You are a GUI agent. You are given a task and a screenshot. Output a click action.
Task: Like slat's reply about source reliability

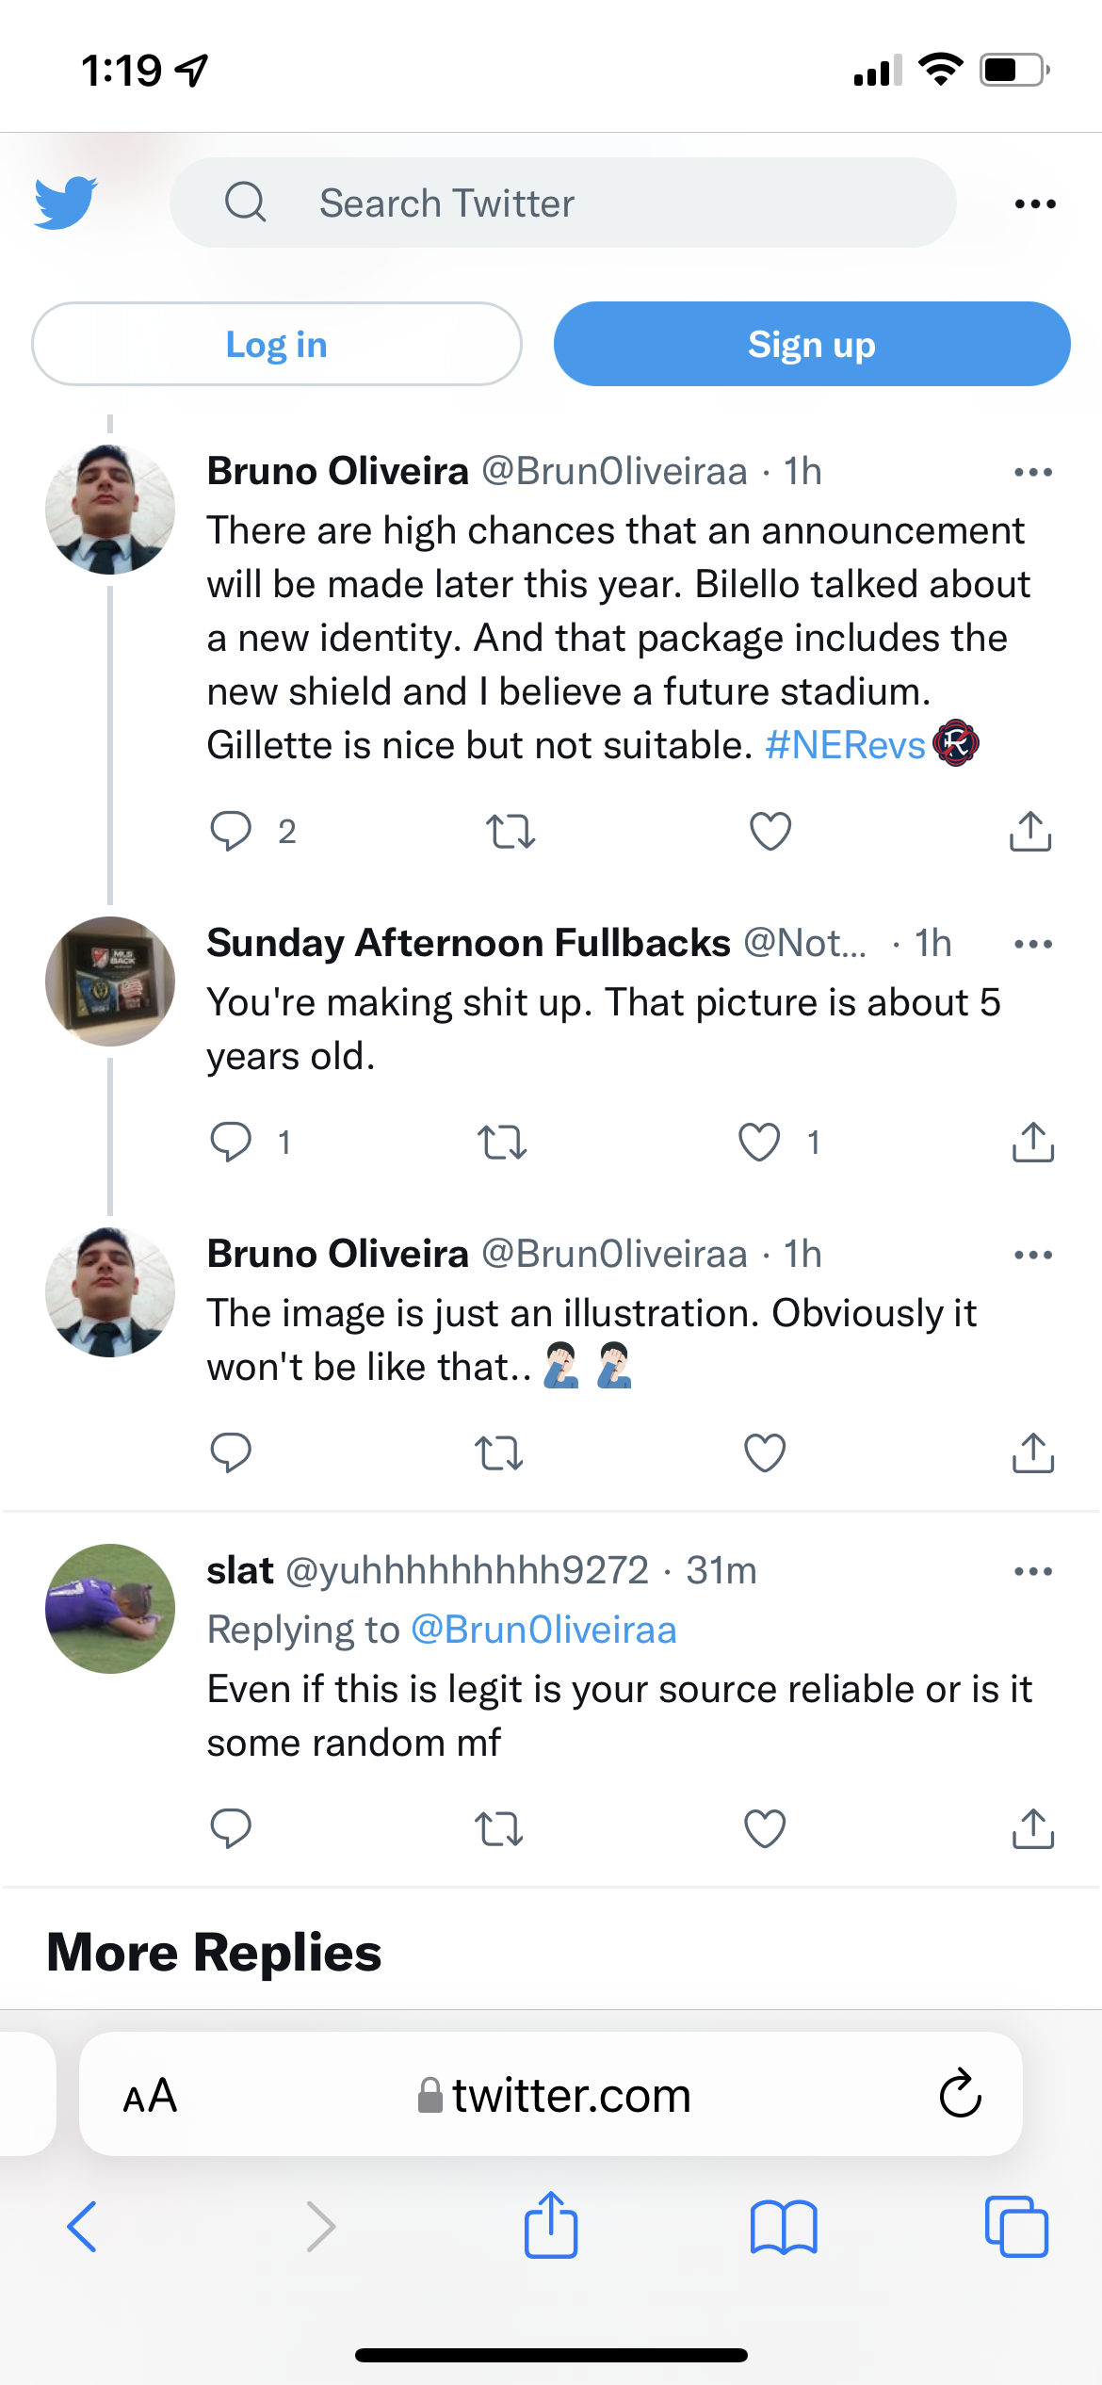(x=764, y=1828)
